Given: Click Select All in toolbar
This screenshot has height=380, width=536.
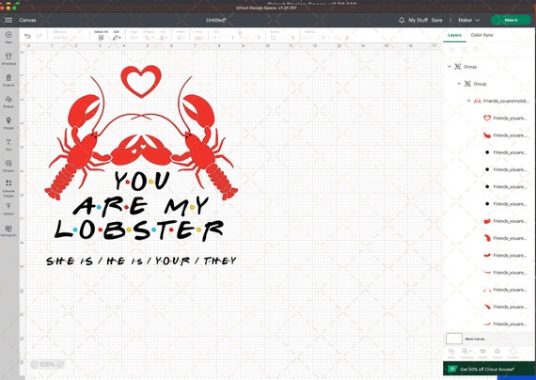Looking at the screenshot, I should pyautogui.click(x=102, y=35).
